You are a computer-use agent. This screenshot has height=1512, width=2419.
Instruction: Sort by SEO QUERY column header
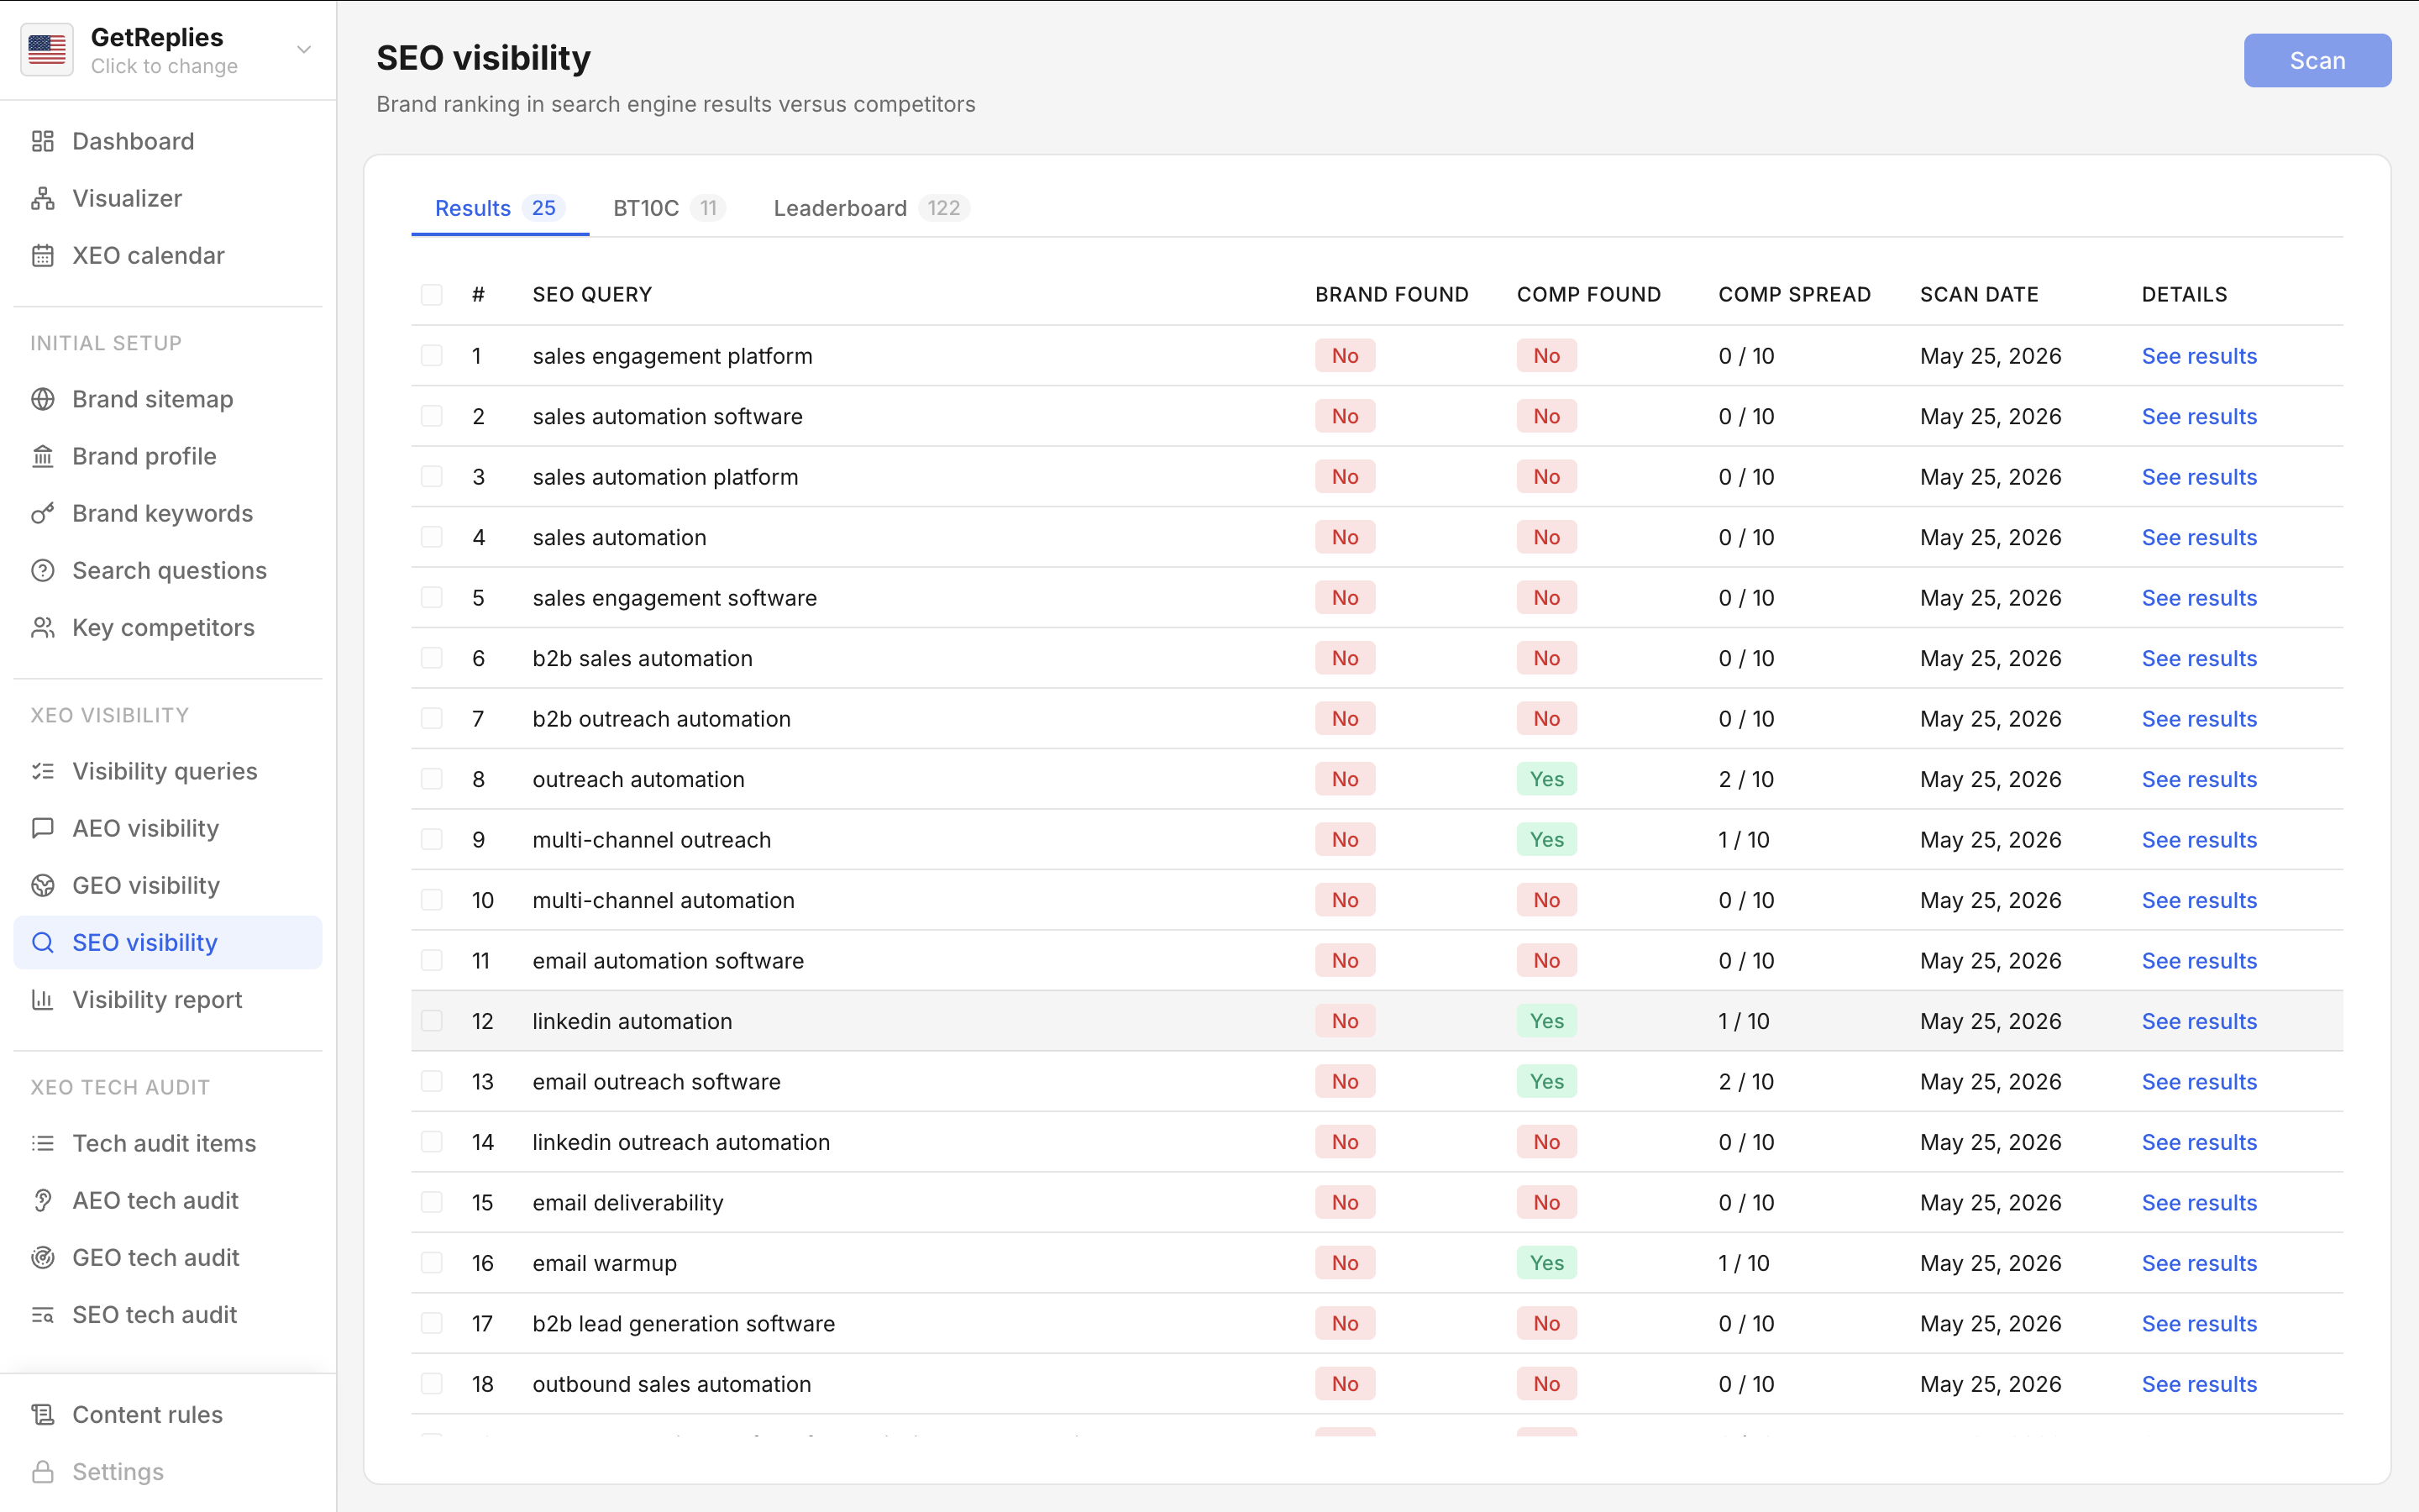pos(592,294)
